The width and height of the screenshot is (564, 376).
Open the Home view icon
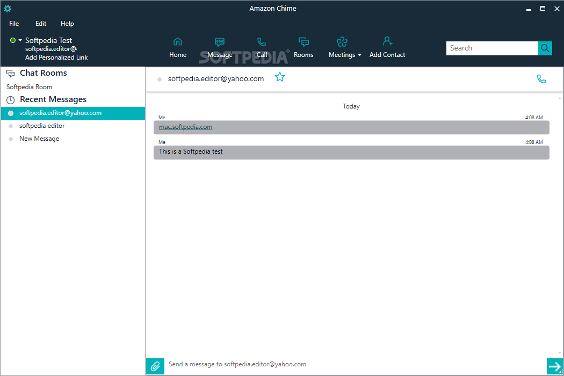(x=178, y=42)
